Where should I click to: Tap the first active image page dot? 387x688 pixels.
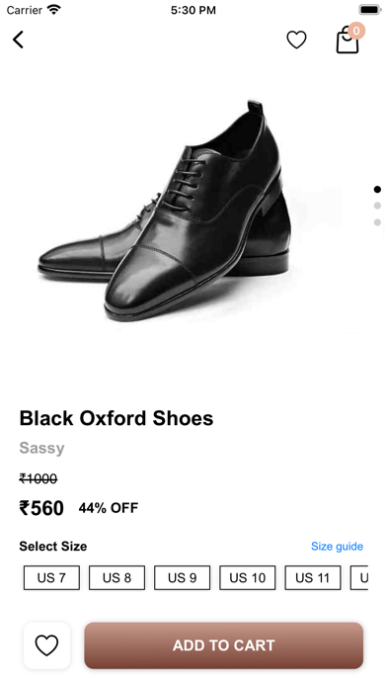pyautogui.click(x=377, y=189)
